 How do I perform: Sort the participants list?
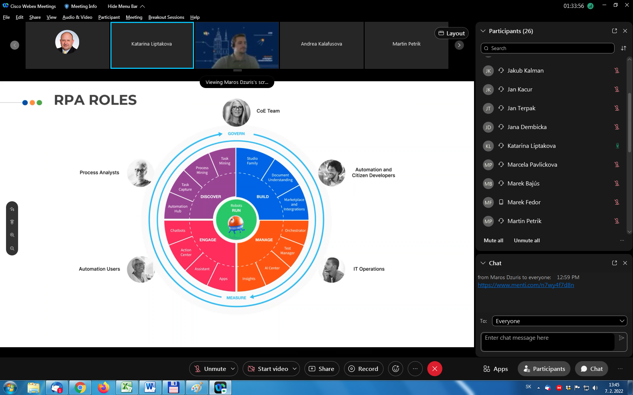point(624,48)
